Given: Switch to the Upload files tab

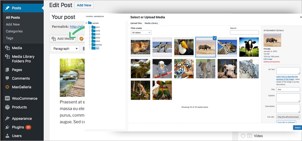Looking at the screenshot, I should (136, 23).
